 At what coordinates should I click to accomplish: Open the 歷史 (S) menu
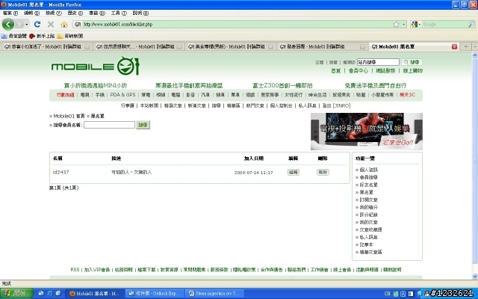[x=75, y=13]
